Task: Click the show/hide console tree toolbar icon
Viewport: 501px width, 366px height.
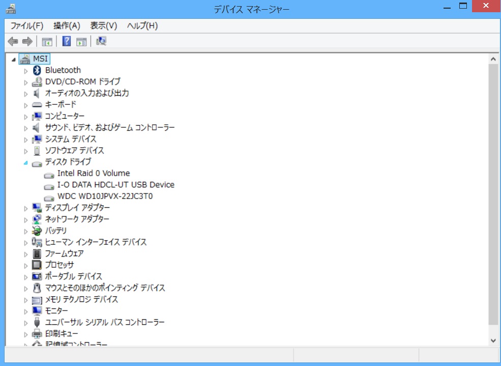Action: coord(47,42)
